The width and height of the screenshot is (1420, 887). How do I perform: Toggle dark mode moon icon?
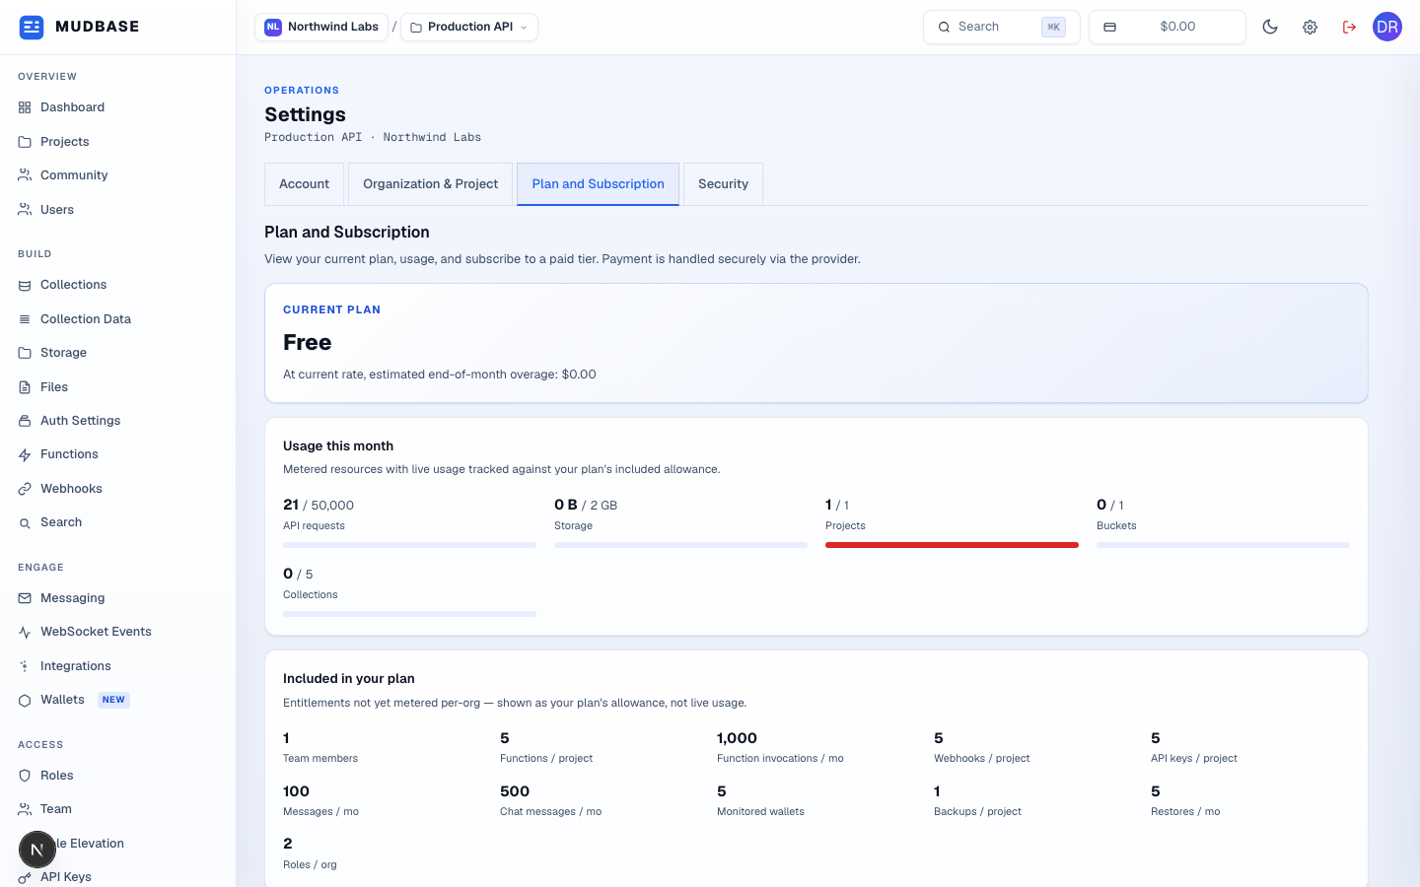click(x=1270, y=28)
